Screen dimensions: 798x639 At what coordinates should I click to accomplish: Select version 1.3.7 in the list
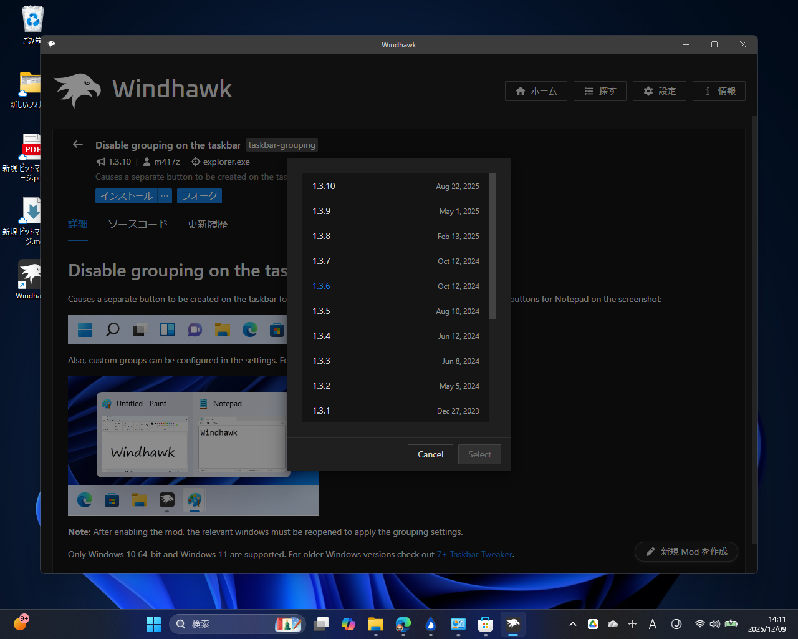pos(396,261)
